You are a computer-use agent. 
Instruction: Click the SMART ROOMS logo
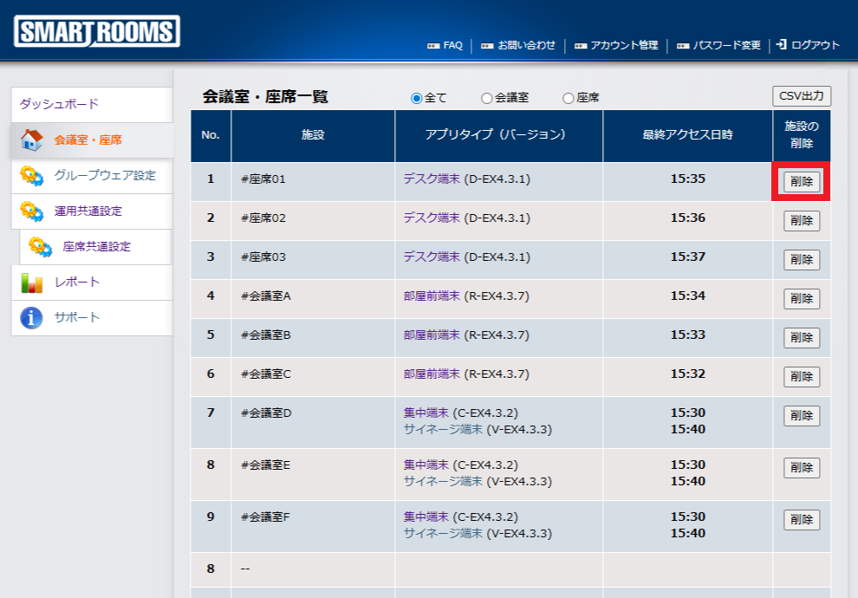96,32
